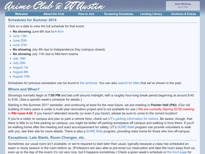Image resolution: width=205 pixels, height=154 pixels.
Task: Visit the Lending Library page
Action: (151, 14)
